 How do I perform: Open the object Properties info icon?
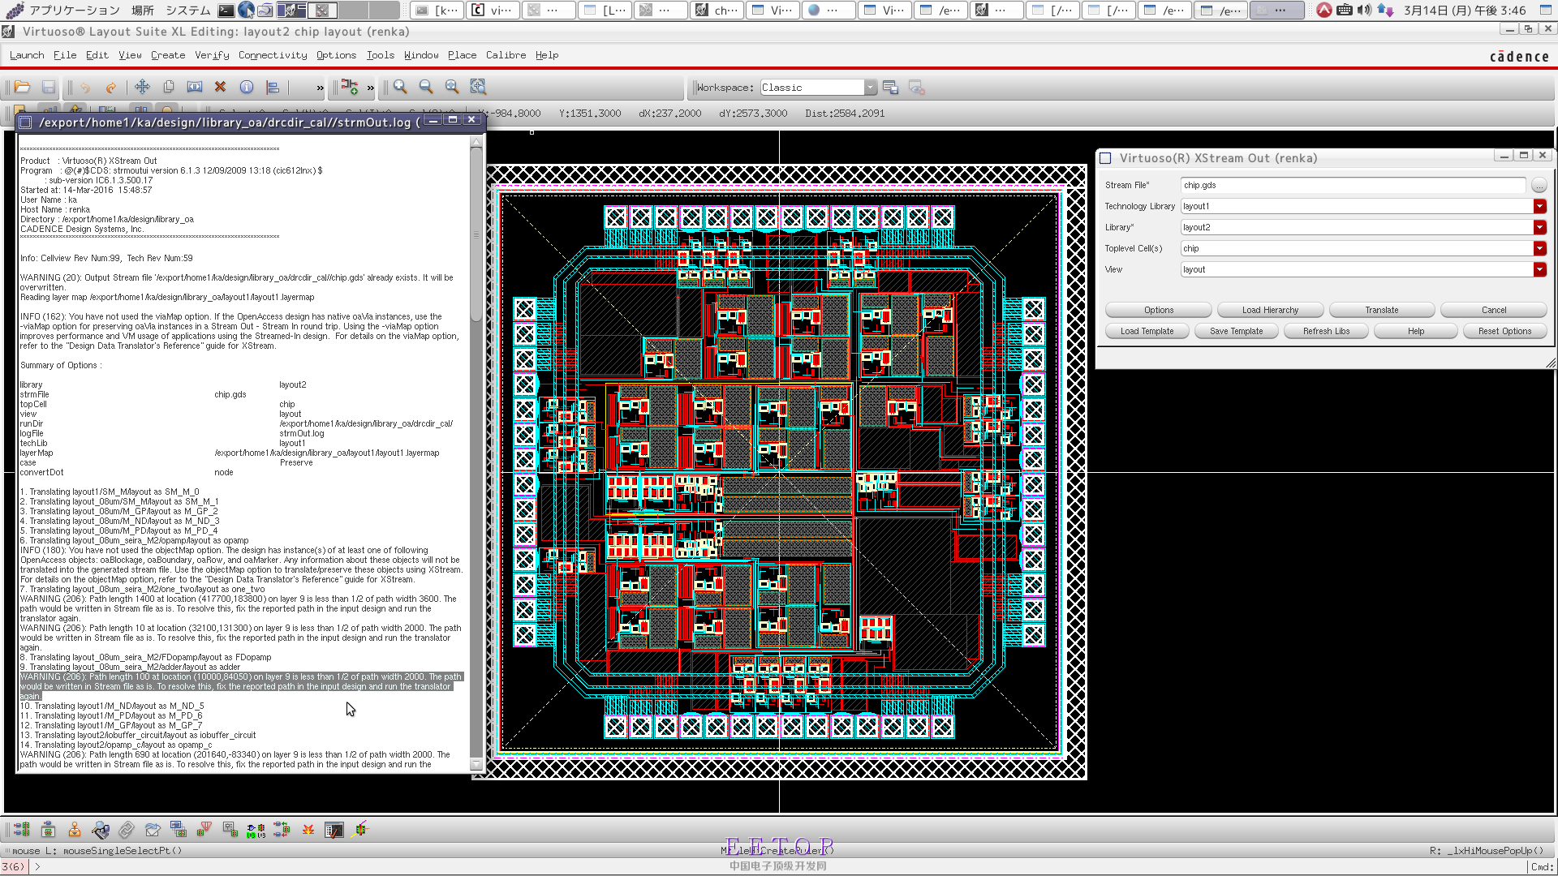(x=247, y=87)
